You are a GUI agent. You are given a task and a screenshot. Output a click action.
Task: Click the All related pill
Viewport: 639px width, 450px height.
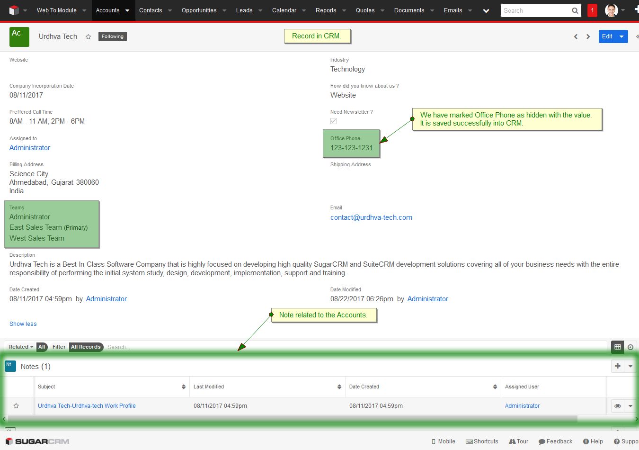coord(42,347)
